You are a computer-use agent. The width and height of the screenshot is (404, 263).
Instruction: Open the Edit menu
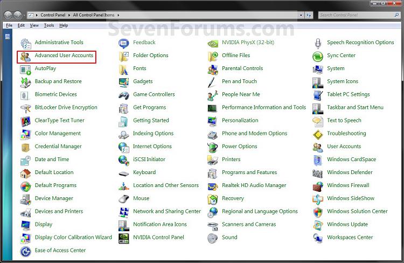tap(21, 25)
